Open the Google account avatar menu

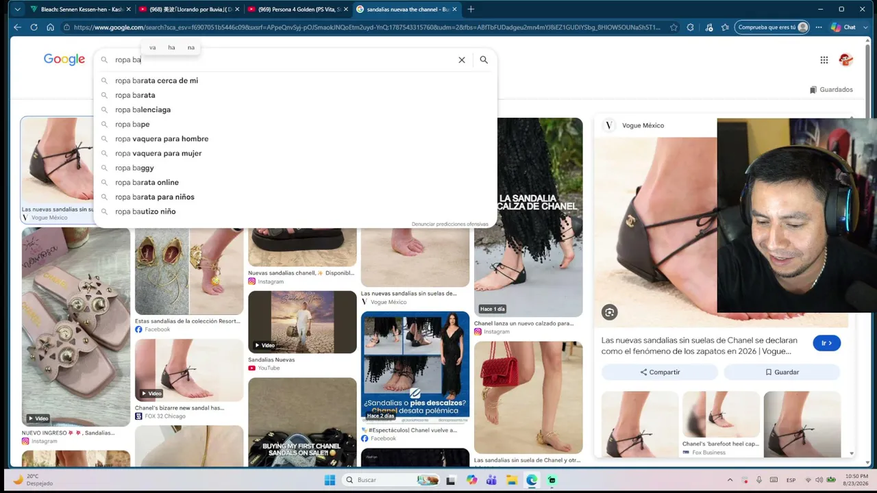coord(845,60)
